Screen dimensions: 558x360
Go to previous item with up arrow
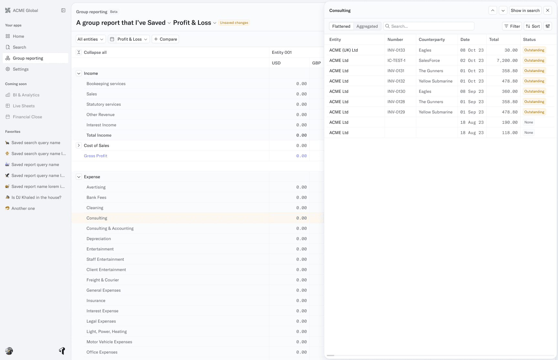493,10
